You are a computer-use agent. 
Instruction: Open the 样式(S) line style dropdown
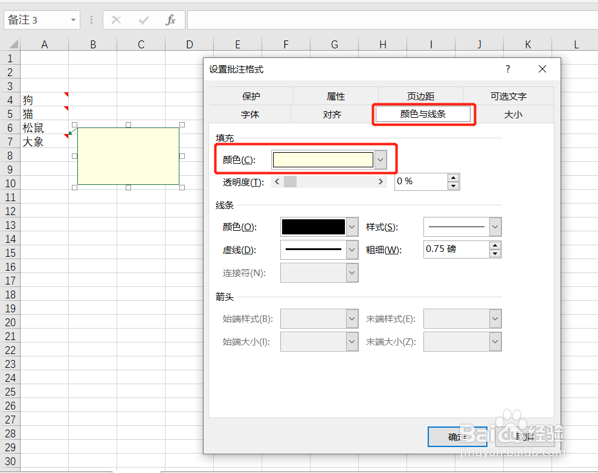click(496, 227)
